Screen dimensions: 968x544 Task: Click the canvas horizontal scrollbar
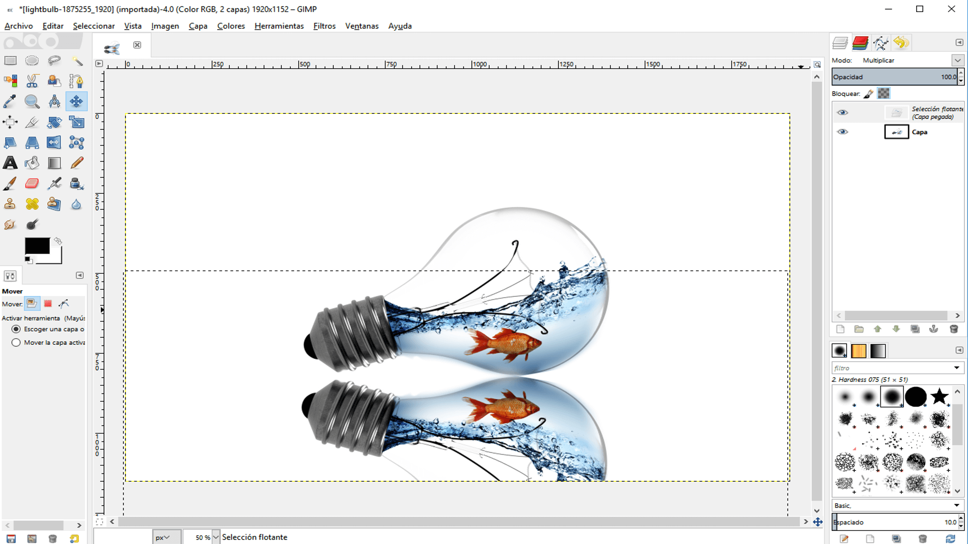pos(459,522)
